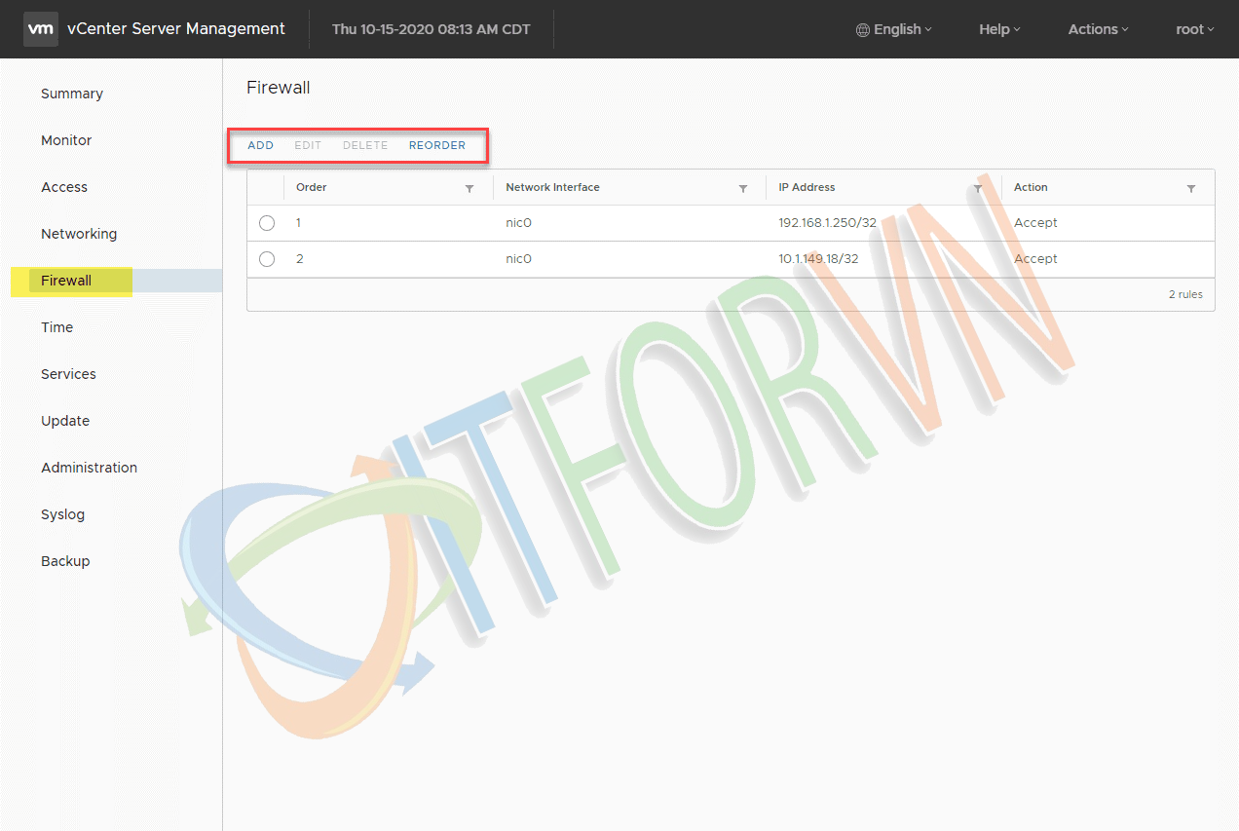
Task: Open the Action column filter
Action: point(1191,188)
